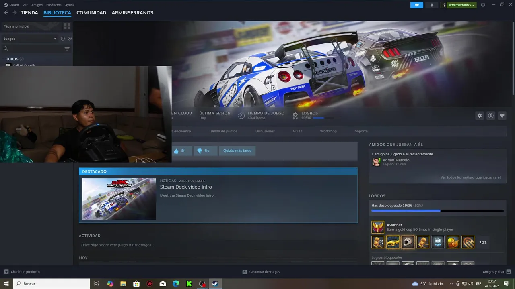Viewport: 515px width, 289px height.
Task: Sort library by recent activity clock icon
Action: pos(63,39)
